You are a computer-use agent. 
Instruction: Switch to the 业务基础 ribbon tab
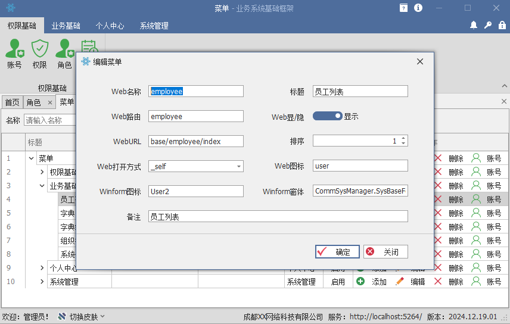[66, 26]
